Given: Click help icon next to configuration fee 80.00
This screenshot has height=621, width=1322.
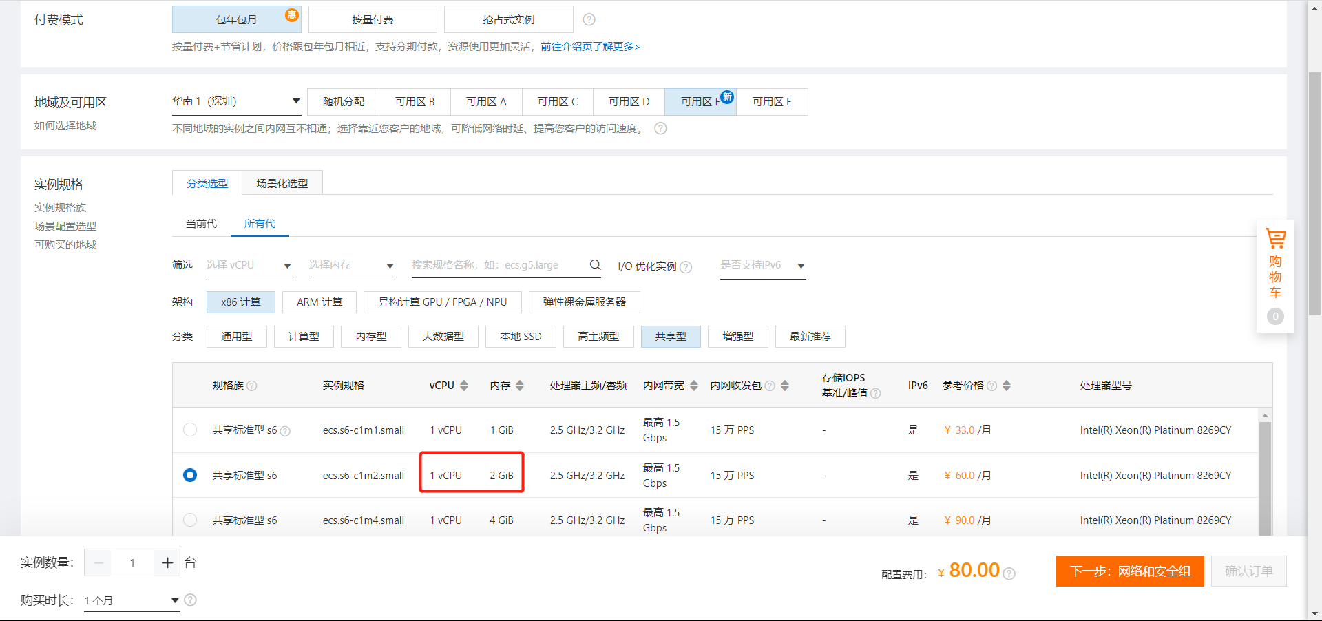Looking at the screenshot, I should click(x=1009, y=573).
